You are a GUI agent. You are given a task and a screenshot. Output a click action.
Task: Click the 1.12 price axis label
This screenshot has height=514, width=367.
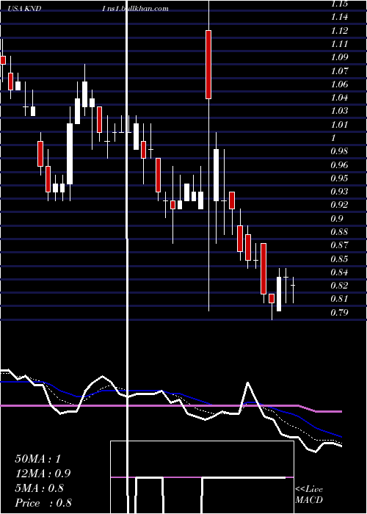pos(339,31)
